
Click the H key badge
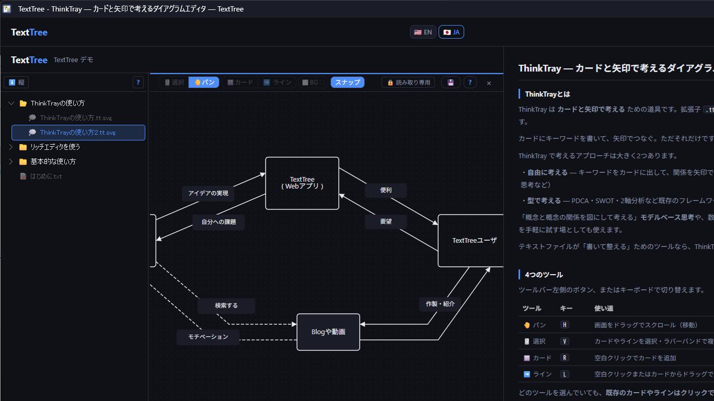565,325
